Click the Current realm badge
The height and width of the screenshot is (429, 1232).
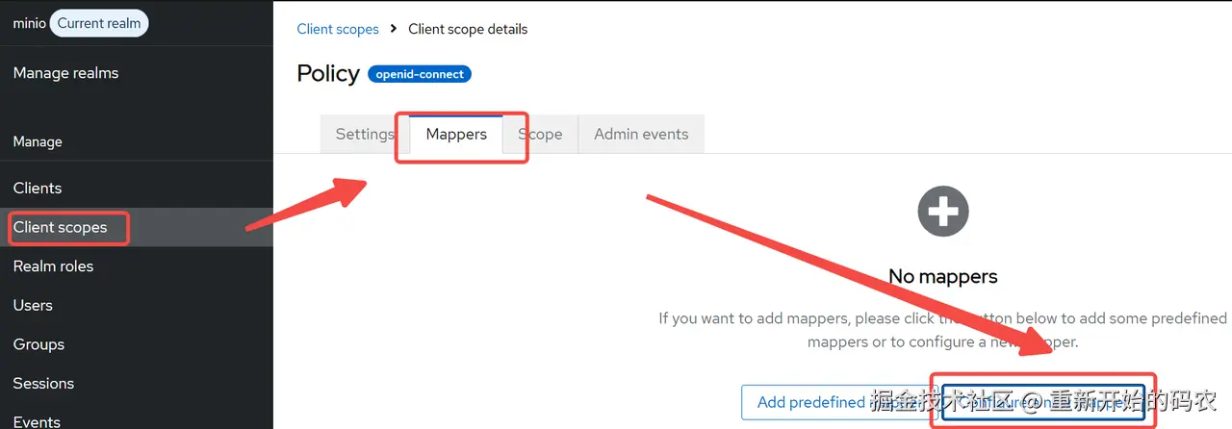tap(99, 23)
